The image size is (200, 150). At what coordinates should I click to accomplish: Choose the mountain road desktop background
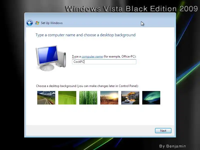point(46,98)
